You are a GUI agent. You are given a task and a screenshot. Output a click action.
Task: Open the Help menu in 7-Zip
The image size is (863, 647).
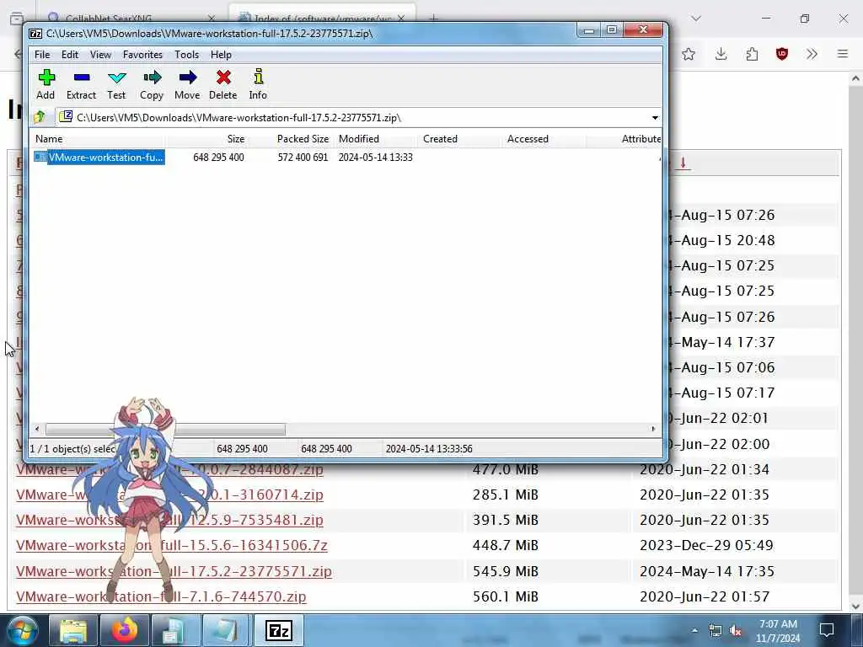click(x=221, y=55)
